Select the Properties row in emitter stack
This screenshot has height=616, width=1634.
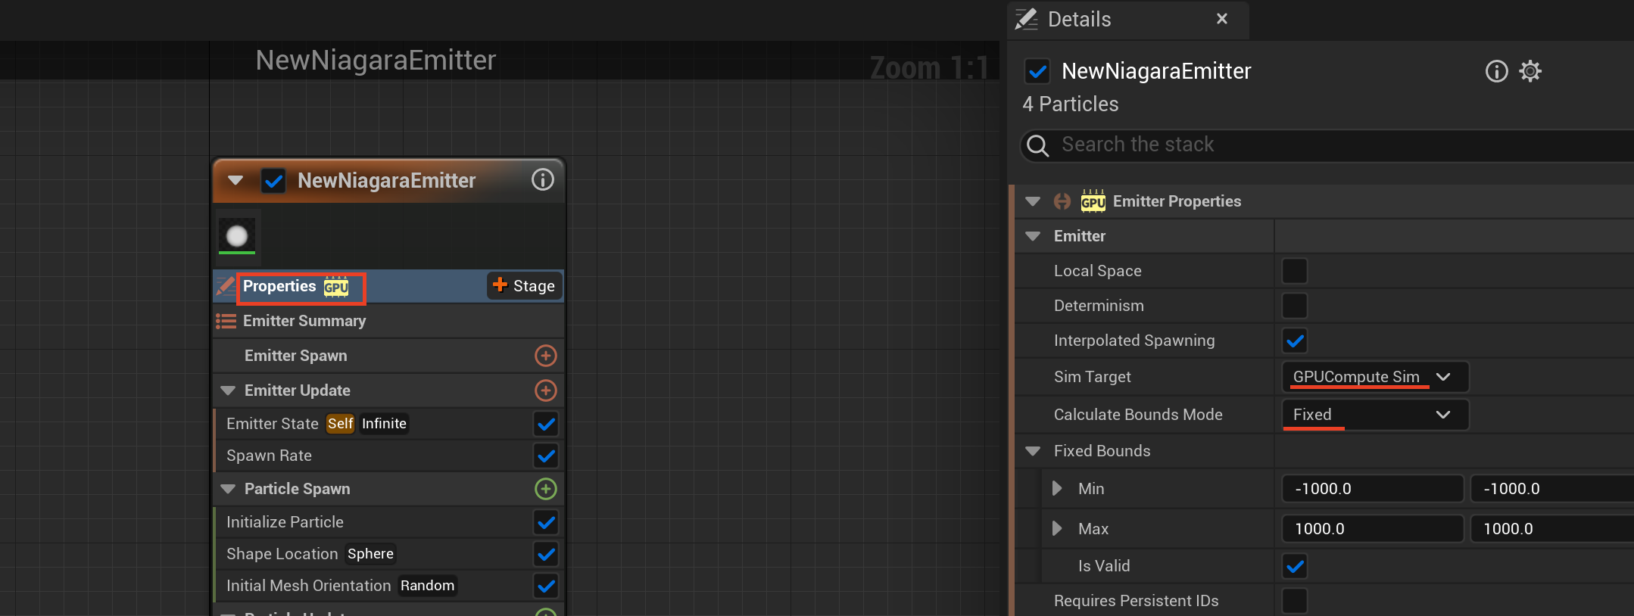pyautogui.click(x=388, y=286)
